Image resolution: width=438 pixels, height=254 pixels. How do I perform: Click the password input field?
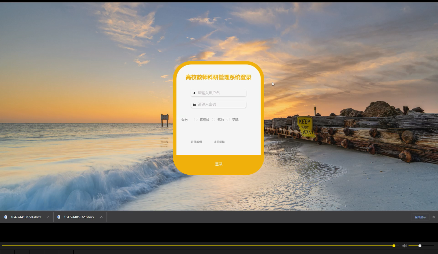219,104
